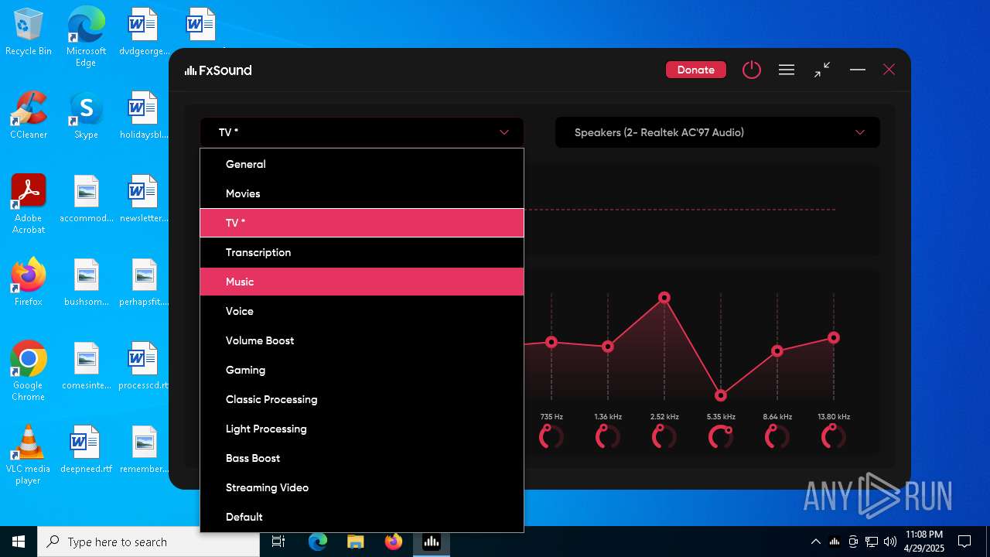Open Firefox desktop shortcut
The height and width of the screenshot is (557, 990).
[x=29, y=282]
